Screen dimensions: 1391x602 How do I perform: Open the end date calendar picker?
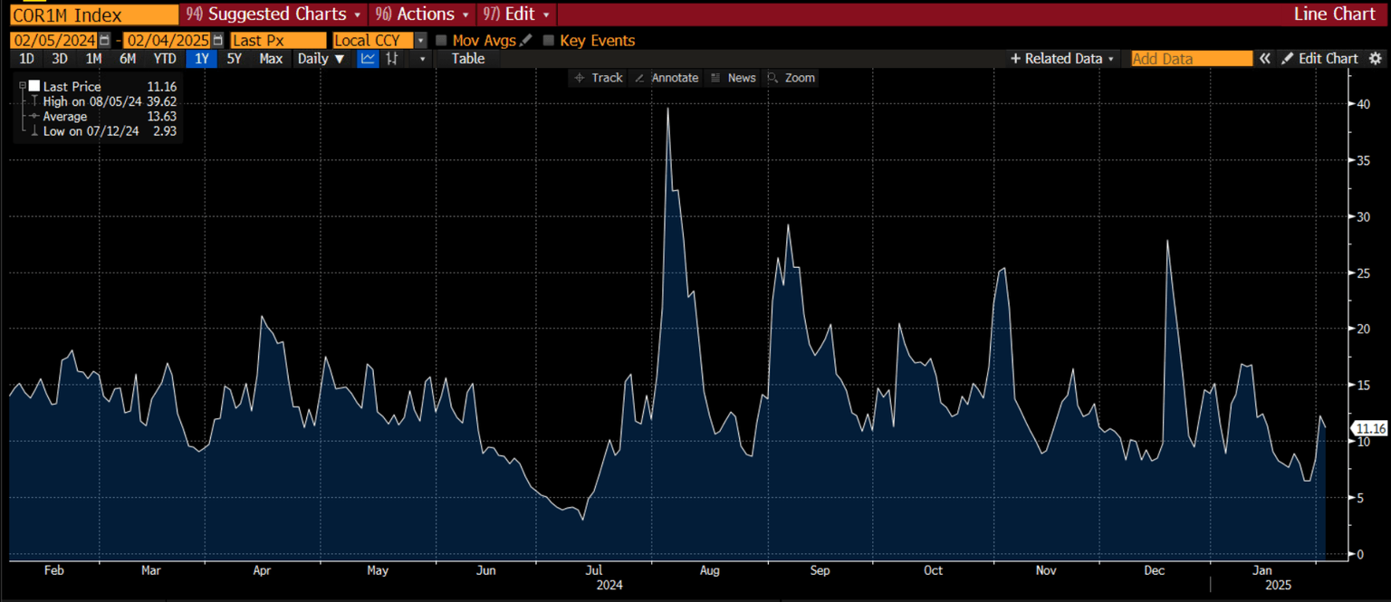(x=217, y=41)
